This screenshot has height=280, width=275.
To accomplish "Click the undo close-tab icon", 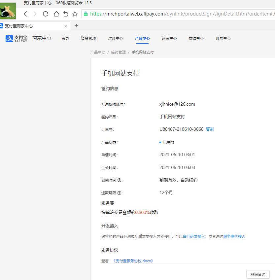I will pyautogui.click(x=66, y=14).
